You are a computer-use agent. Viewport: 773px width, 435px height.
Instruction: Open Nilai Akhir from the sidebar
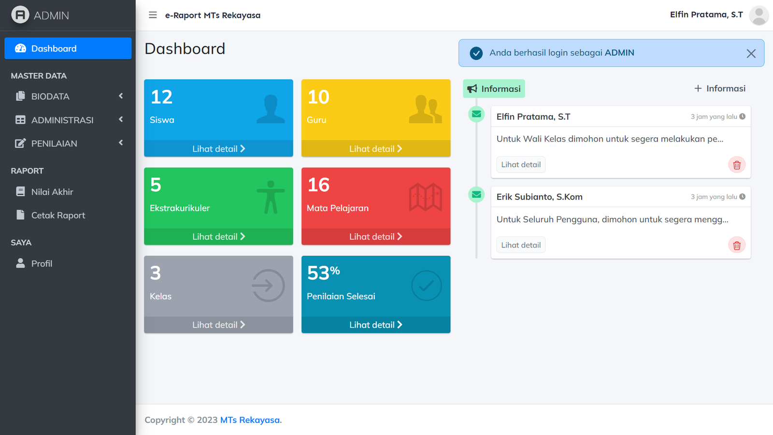(x=52, y=192)
